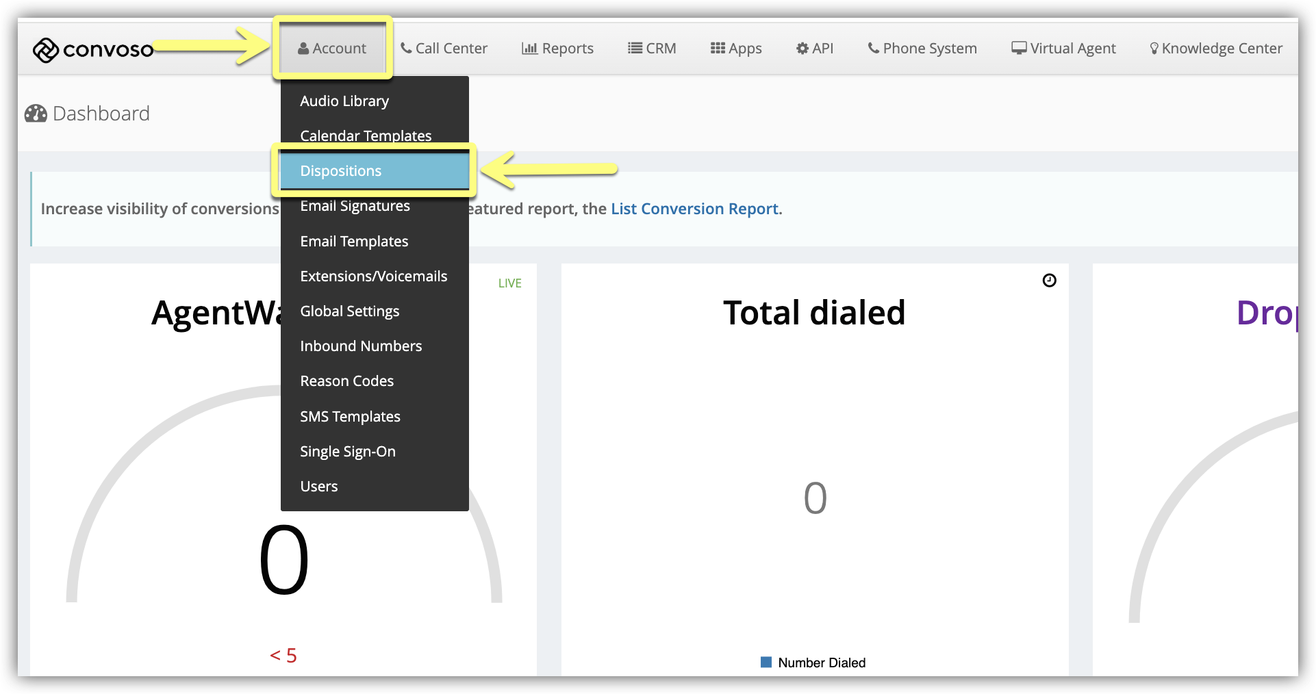Open Global Settings from the dropdown

(375, 311)
